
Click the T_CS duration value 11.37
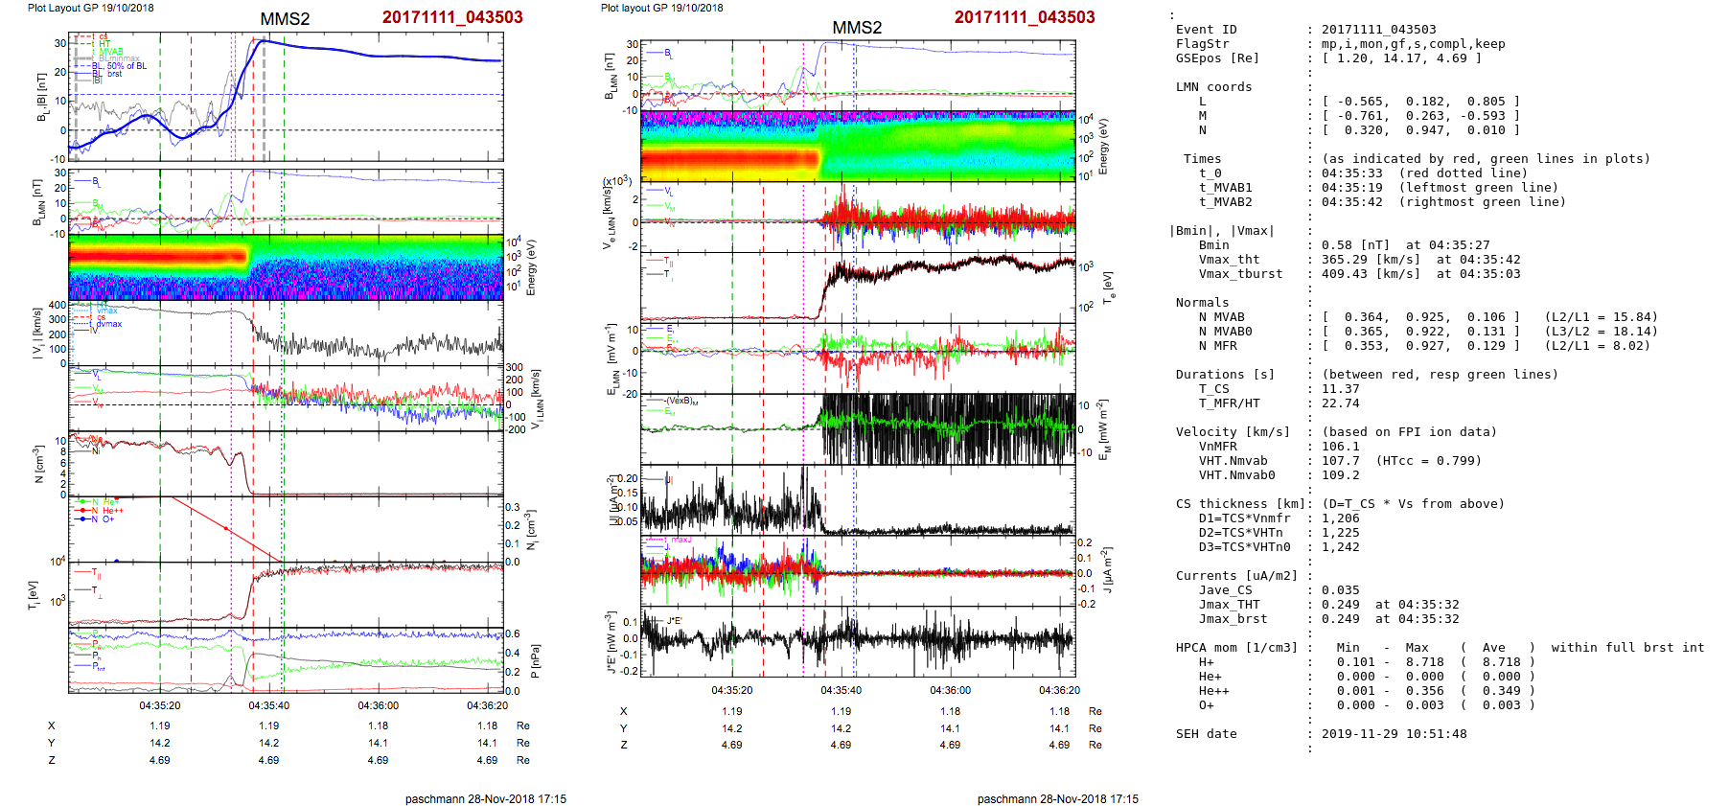coord(1340,389)
